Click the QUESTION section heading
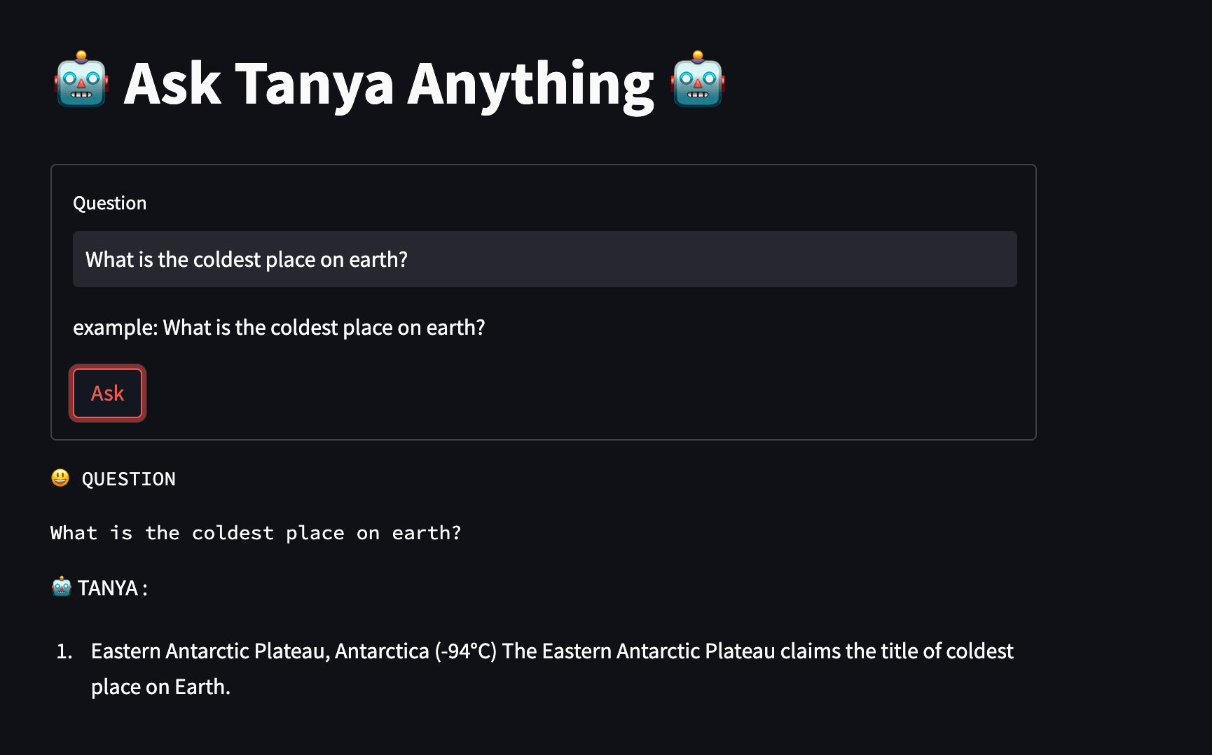Screen dimensions: 1212x755 coord(129,479)
